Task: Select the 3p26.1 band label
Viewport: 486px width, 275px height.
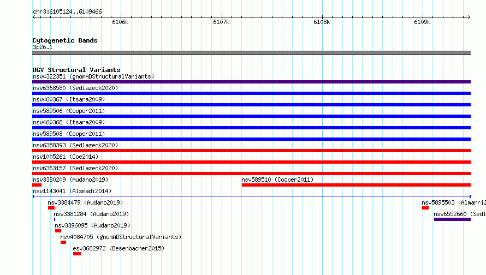Action: [43, 47]
